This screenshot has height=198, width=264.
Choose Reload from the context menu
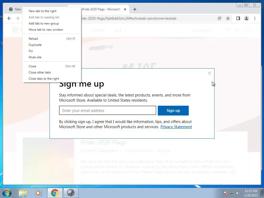coord(52,39)
